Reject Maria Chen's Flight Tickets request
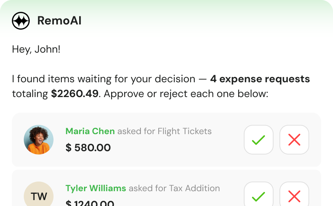This screenshot has height=206, width=333. 294,140
